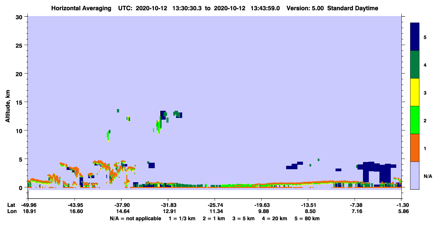Click the dark blue colorbar segment labeled 5
The width and height of the screenshot is (446, 228).
pos(415,37)
